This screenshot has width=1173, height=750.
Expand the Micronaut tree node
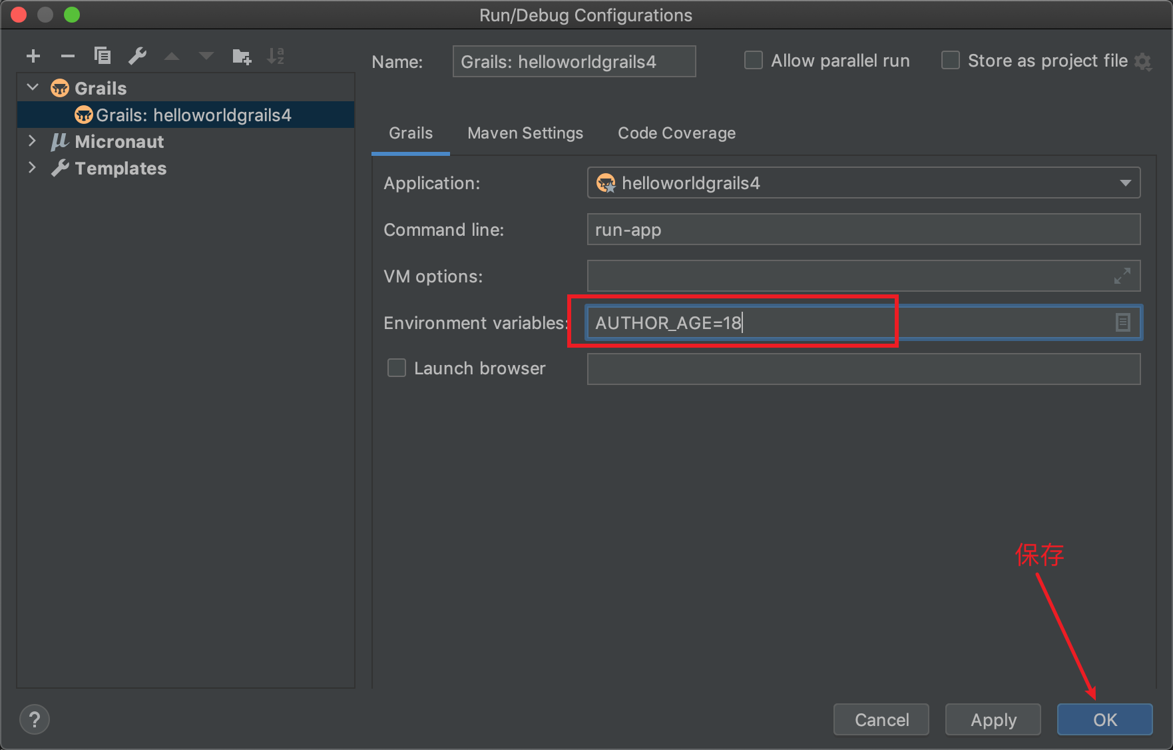(x=32, y=141)
